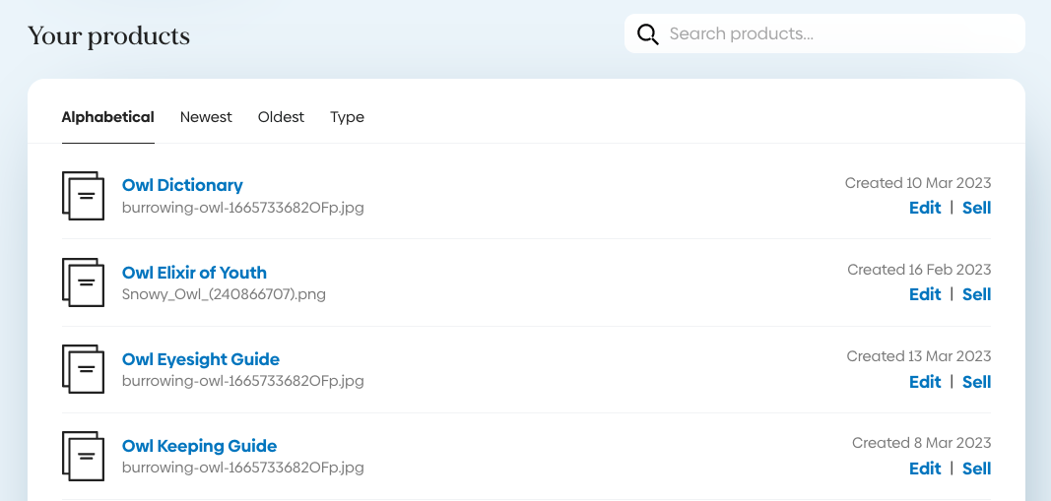The image size is (1051, 501).
Task: Select the Oldest sorting tab
Action: pyautogui.click(x=281, y=117)
